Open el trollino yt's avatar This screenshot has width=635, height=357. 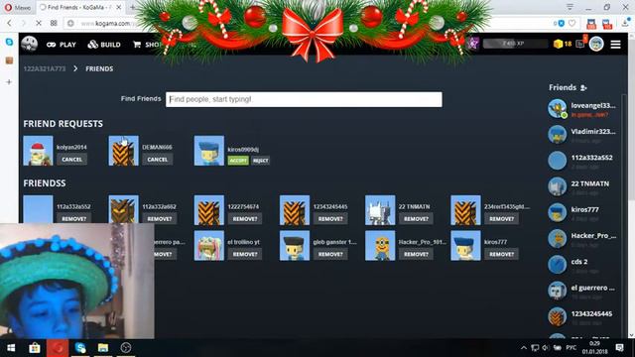(x=209, y=246)
